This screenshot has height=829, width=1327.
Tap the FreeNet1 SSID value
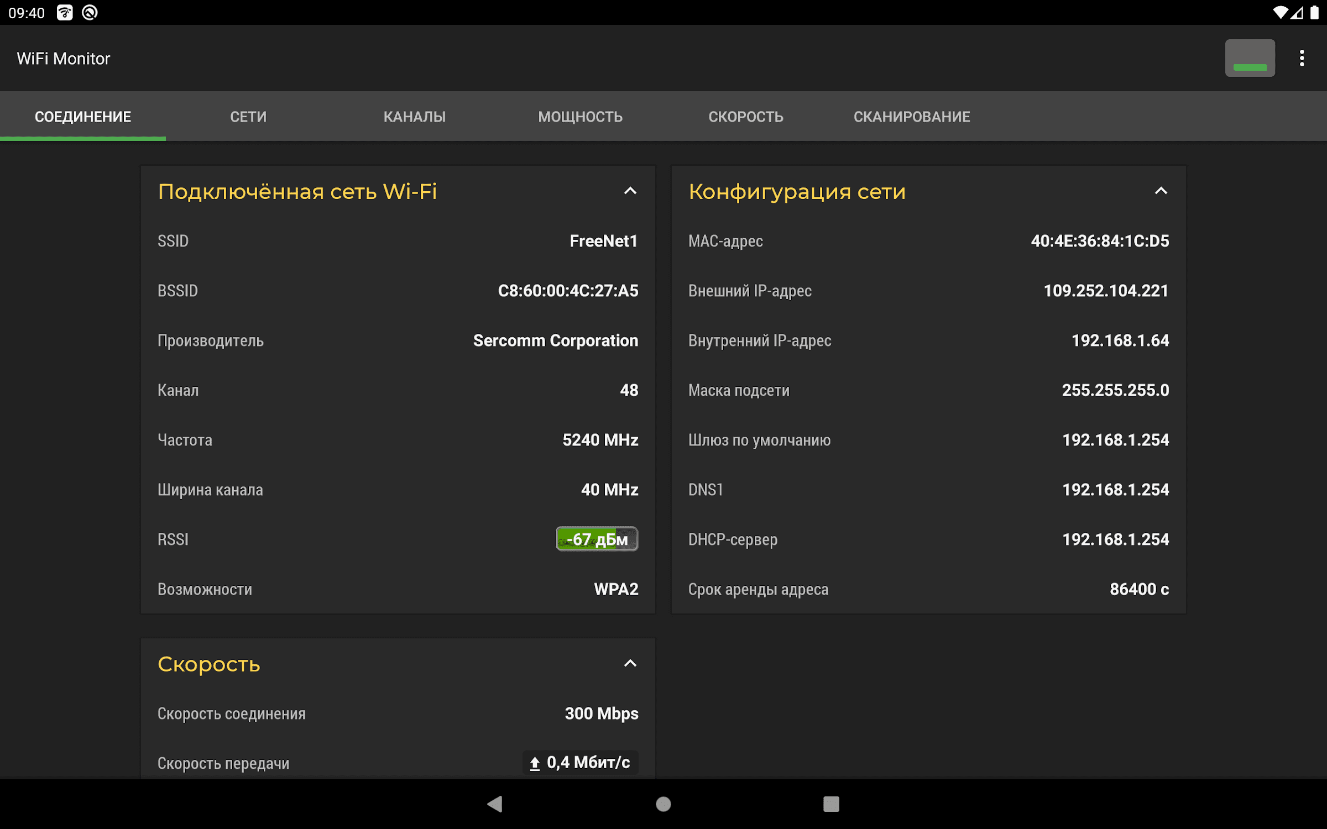pyautogui.click(x=603, y=241)
